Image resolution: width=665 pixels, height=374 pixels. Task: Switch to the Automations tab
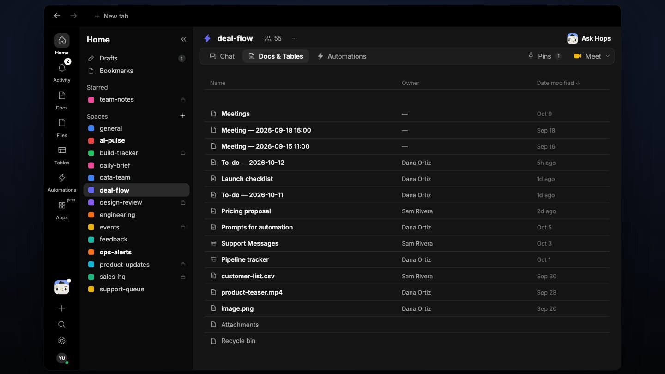point(342,56)
